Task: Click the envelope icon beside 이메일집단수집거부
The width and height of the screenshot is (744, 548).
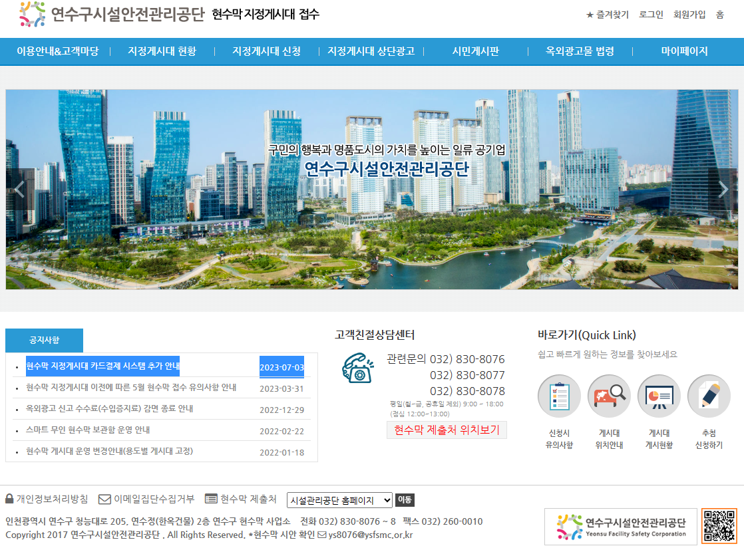Action: click(x=104, y=499)
